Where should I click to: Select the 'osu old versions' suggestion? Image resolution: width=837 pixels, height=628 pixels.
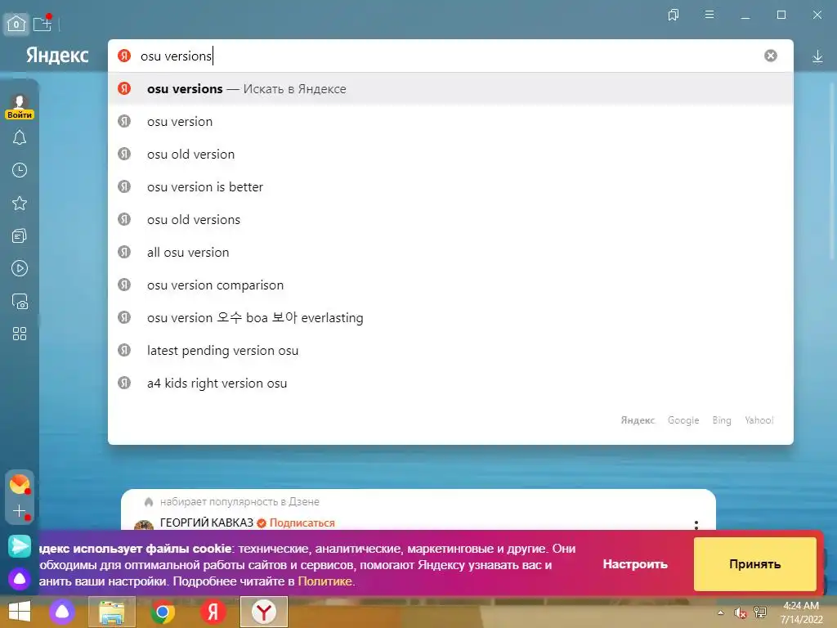[x=450, y=219]
